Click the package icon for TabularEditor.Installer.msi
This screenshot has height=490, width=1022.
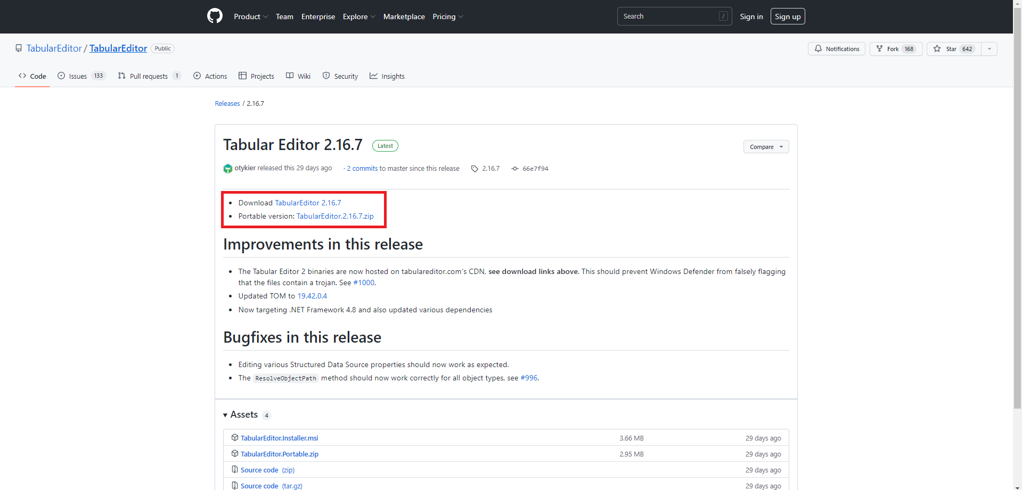tap(235, 438)
